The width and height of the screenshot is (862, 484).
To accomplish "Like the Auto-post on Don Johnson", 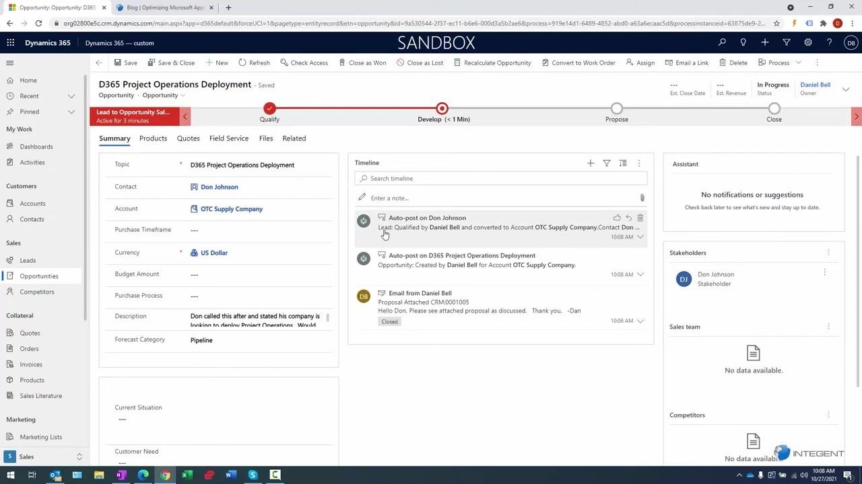I will coord(617,218).
